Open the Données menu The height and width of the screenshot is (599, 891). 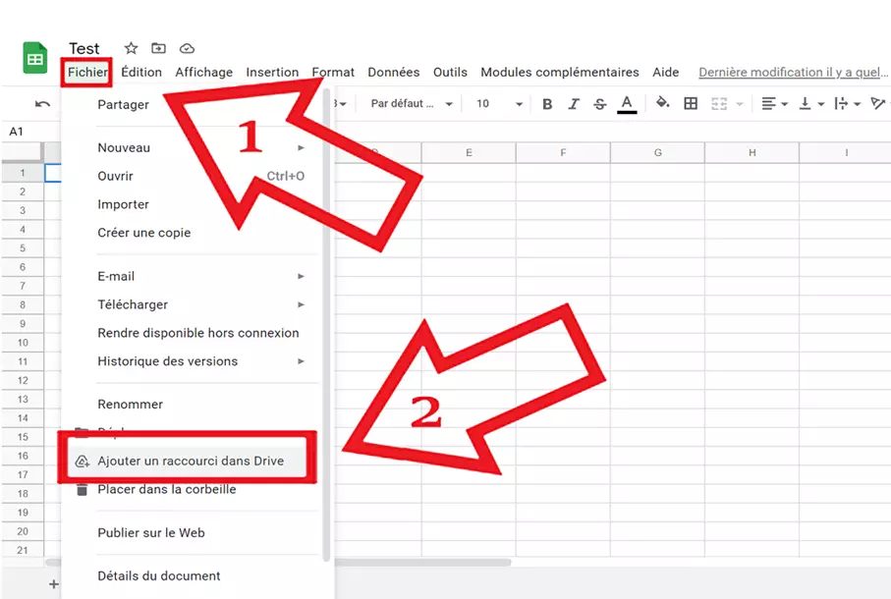click(x=393, y=72)
